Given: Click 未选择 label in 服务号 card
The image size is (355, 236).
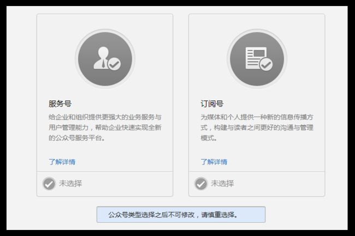Looking at the screenshot, I should (70, 183).
